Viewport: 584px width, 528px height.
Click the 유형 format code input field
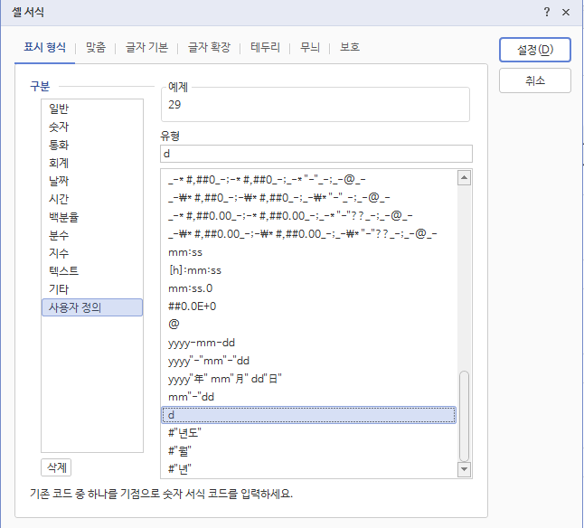pyautogui.click(x=316, y=154)
